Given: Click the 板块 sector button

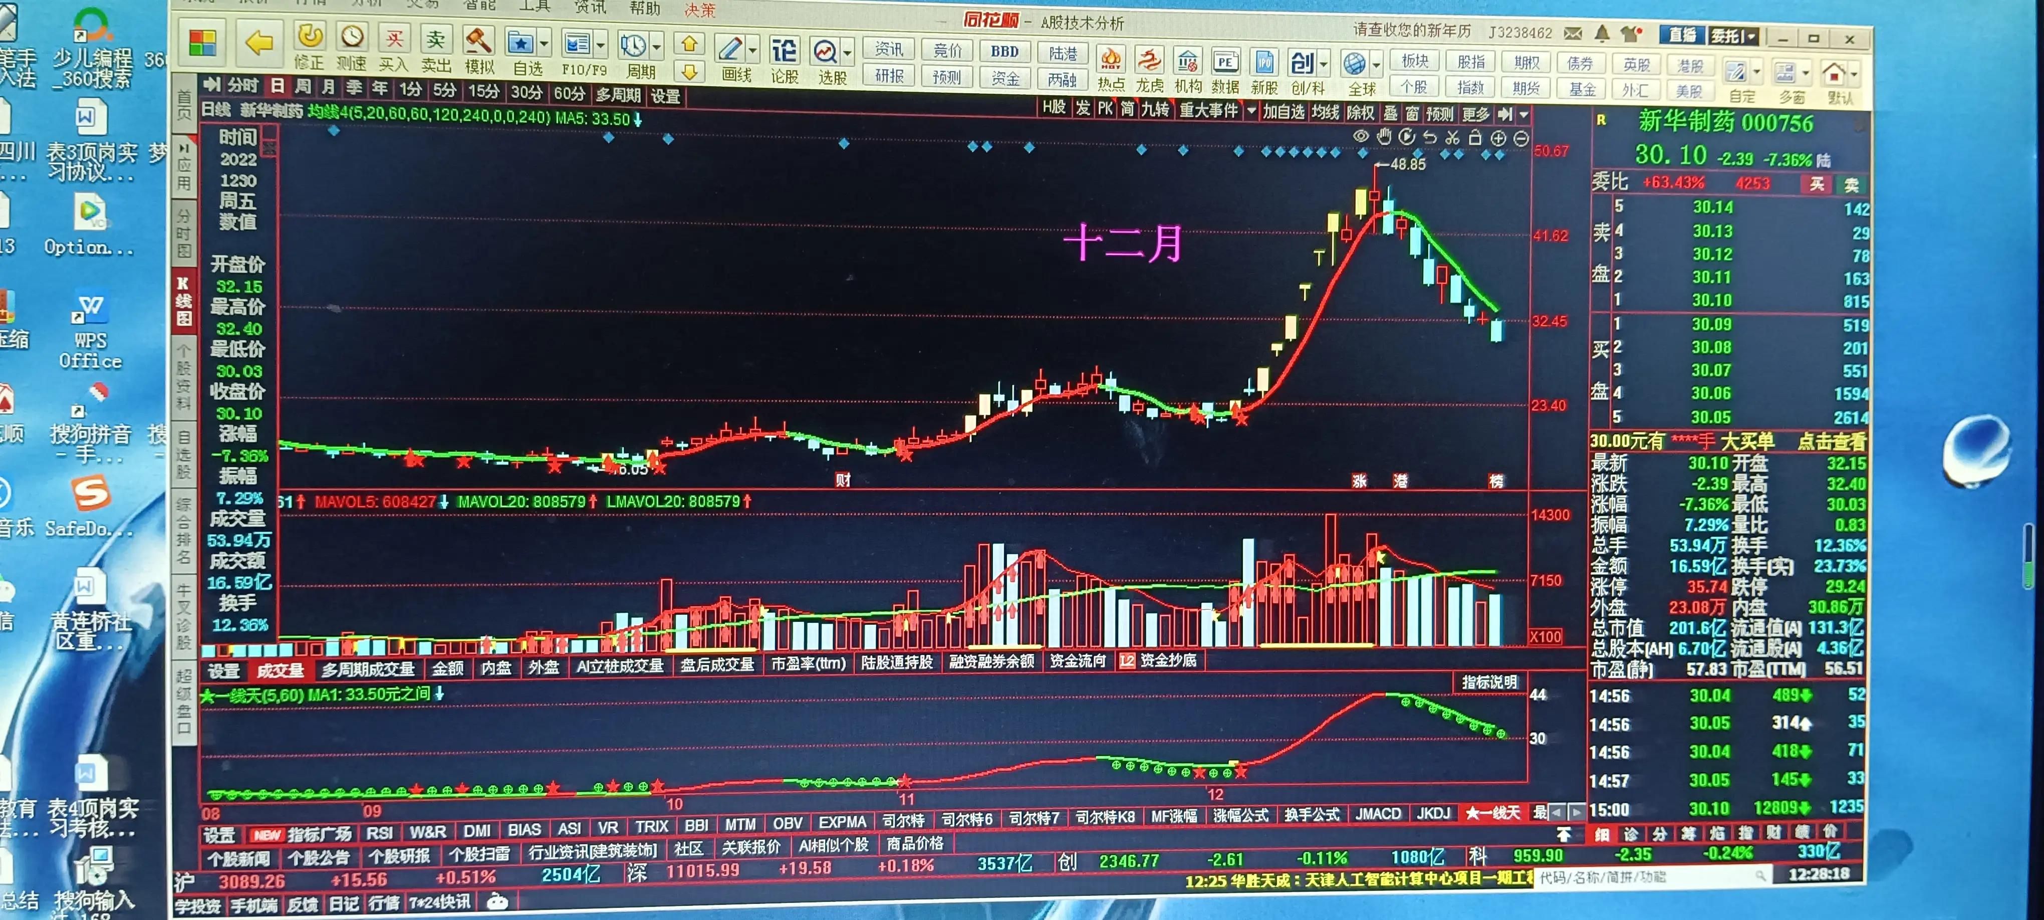Looking at the screenshot, I should (1415, 62).
